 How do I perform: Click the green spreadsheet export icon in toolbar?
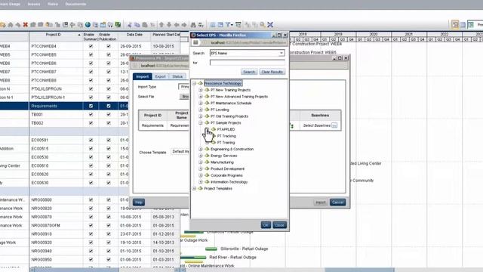click(118, 25)
